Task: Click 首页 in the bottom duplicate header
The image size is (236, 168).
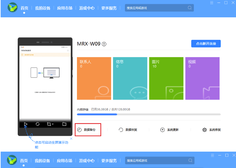Action: [x=24, y=161]
